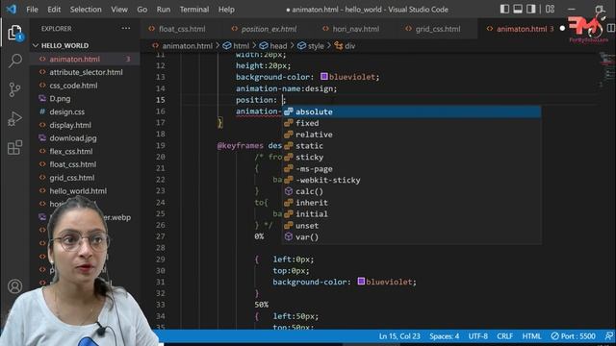The image size is (616, 346).
Task: Choose calc() from the suggestion list
Action: (411, 191)
